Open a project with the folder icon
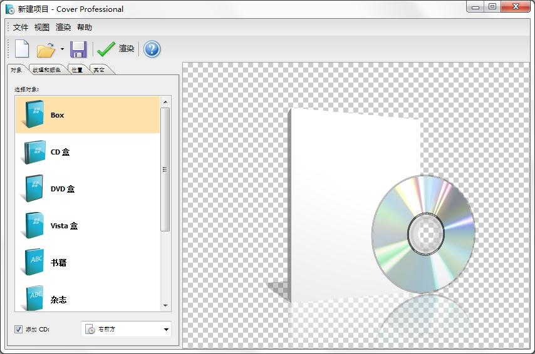The image size is (535, 354). pos(46,50)
